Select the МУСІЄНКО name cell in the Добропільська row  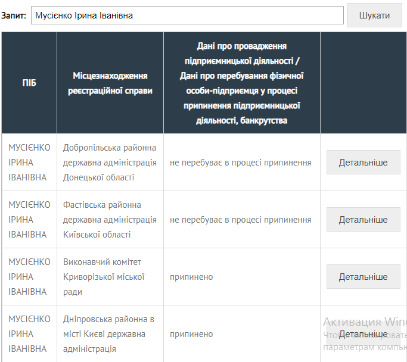29,163
